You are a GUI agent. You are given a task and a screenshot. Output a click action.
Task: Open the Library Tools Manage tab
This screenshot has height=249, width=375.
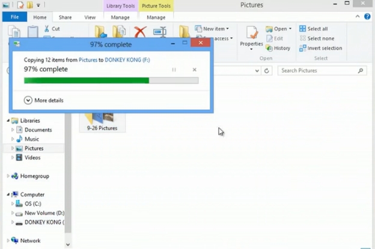[120, 17]
